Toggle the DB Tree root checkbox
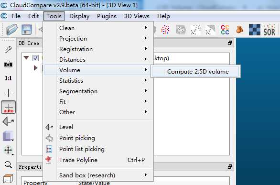The width and height of the screenshot is (280, 185). [x=35, y=58]
